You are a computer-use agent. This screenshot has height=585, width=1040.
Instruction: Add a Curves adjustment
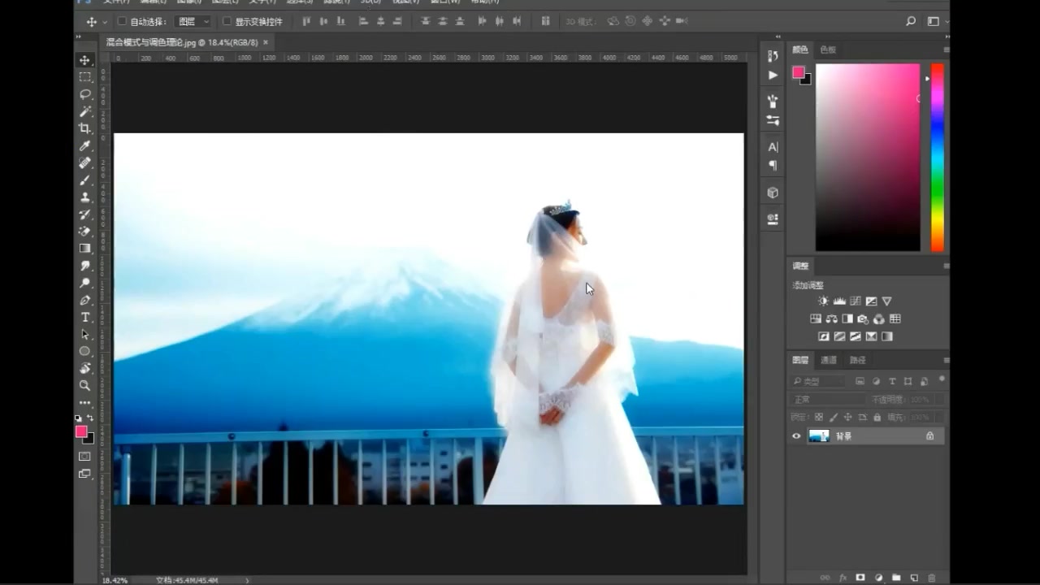[855, 301]
